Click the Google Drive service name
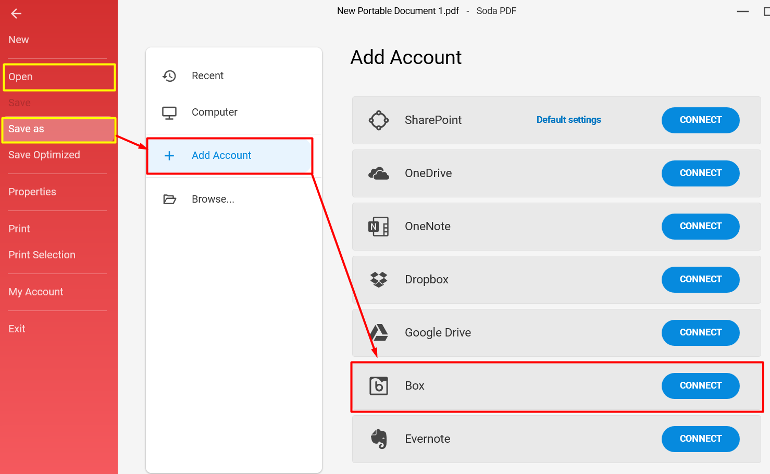This screenshot has height=474, width=770. point(438,333)
